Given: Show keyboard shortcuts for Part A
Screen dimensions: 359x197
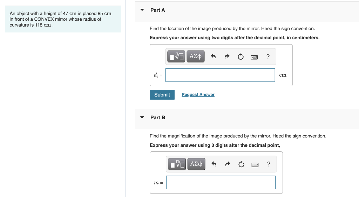Looking at the screenshot, I should [x=254, y=57].
